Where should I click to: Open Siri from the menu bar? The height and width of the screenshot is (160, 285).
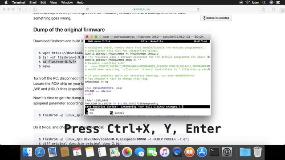tap(271, 3)
